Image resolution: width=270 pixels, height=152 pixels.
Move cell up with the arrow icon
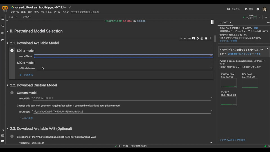point(181,39)
